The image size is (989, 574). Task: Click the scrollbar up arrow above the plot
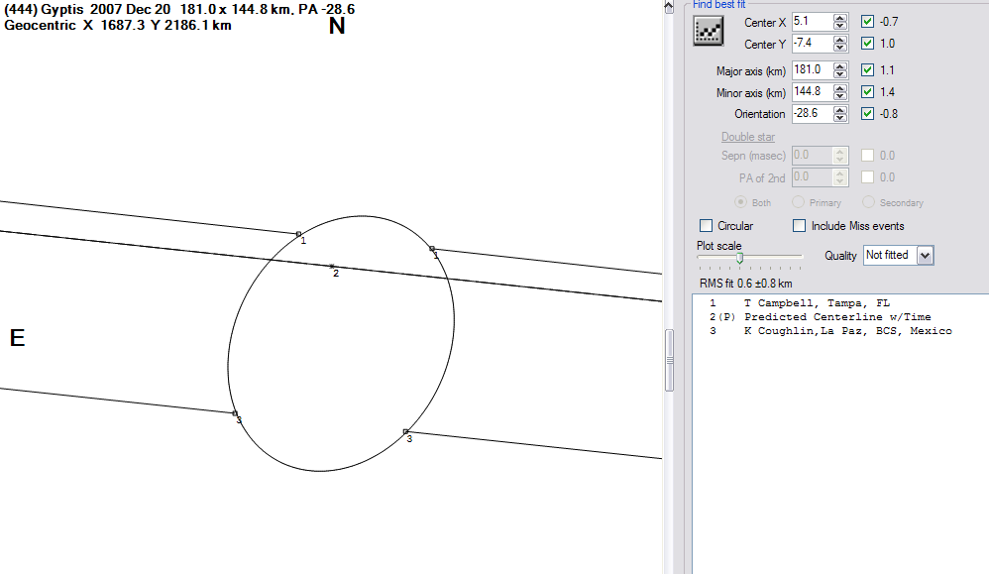pyautogui.click(x=669, y=6)
